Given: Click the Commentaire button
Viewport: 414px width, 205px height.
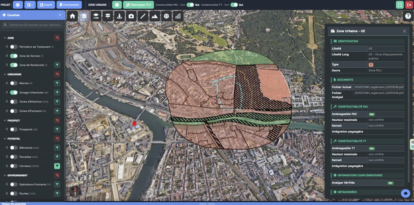Looking at the screenshot, I should pyautogui.click(x=69, y=5).
